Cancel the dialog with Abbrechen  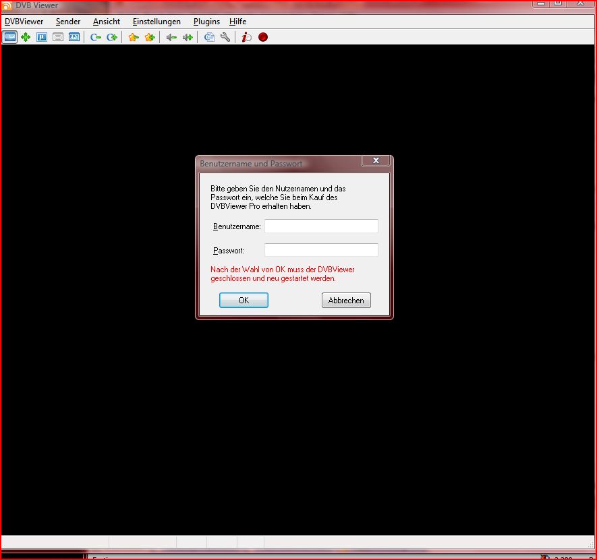click(x=346, y=300)
